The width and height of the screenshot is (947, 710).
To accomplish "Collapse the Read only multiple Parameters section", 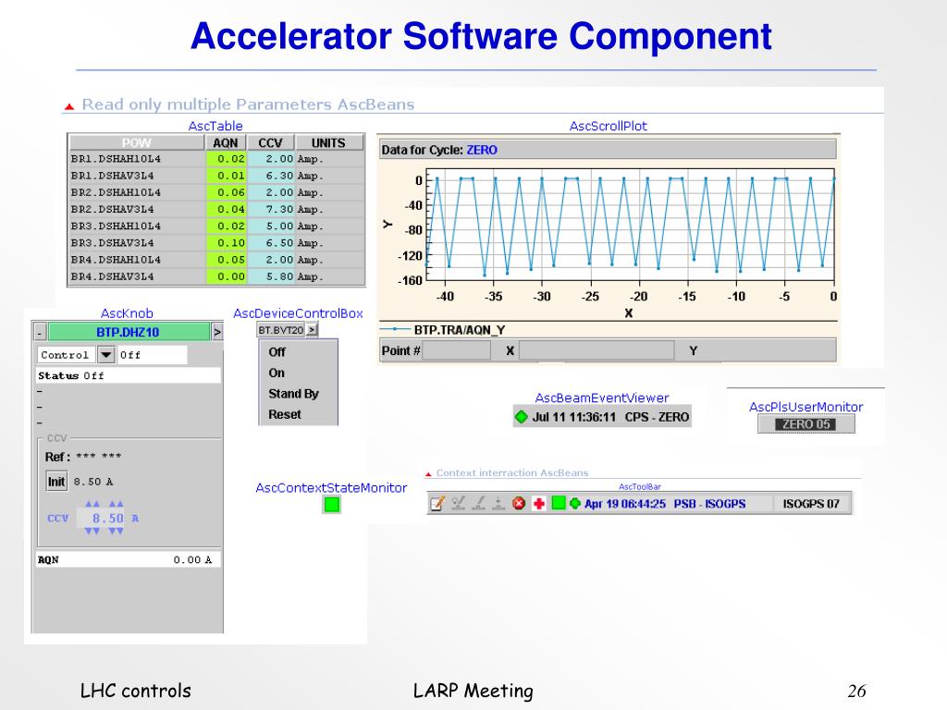I will [x=68, y=106].
